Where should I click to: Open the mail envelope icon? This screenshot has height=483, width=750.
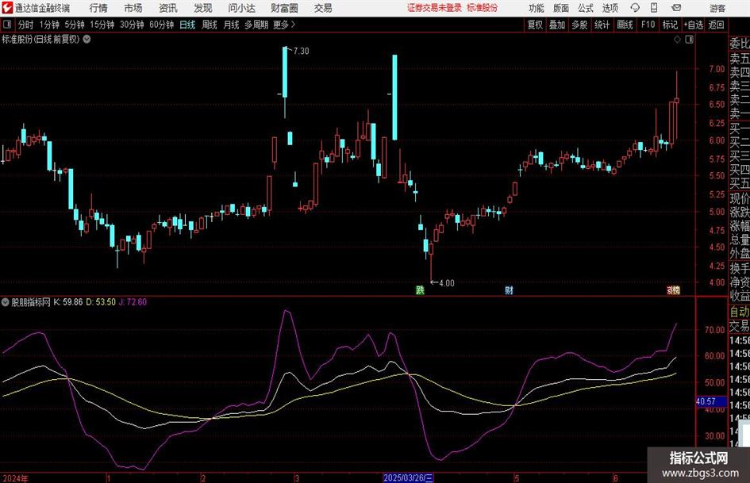(x=676, y=8)
